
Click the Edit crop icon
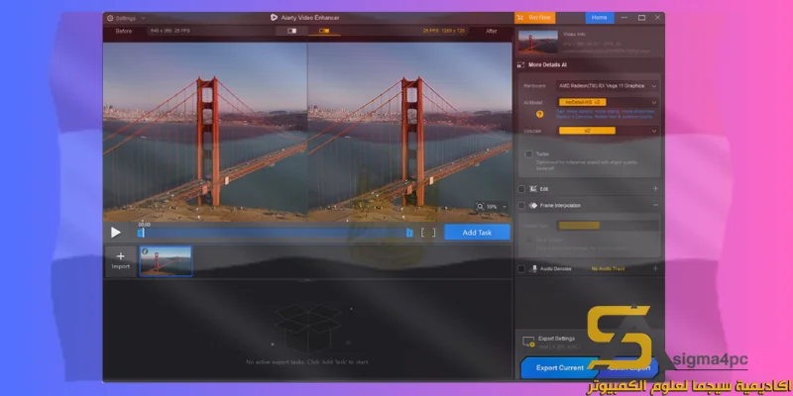[532, 189]
